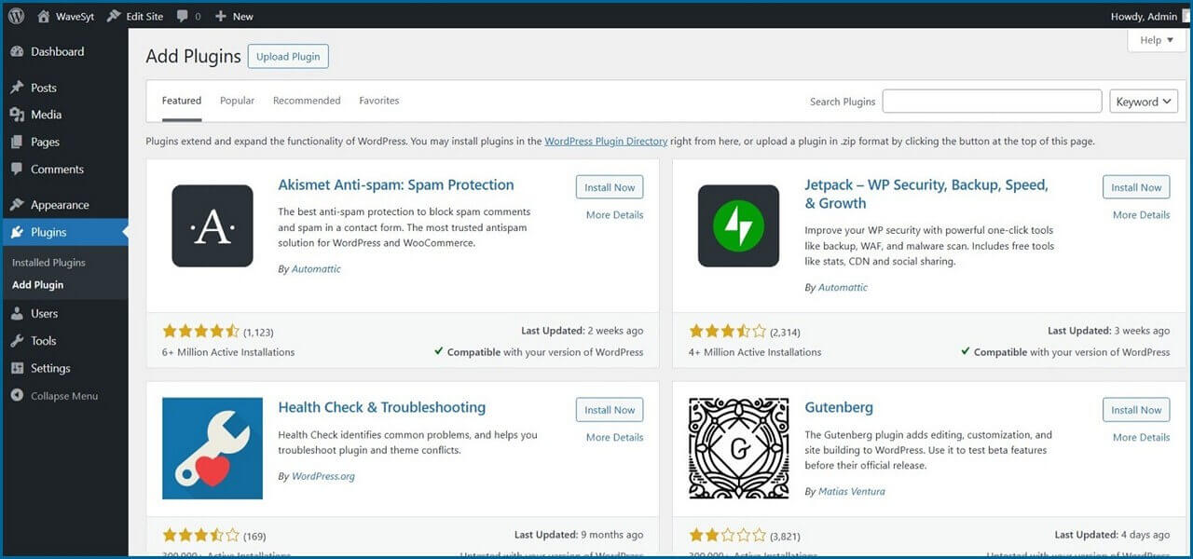Image resolution: width=1193 pixels, height=559 pixels.
Task: Open the WordPress.org author link
Action: (322, 476)
